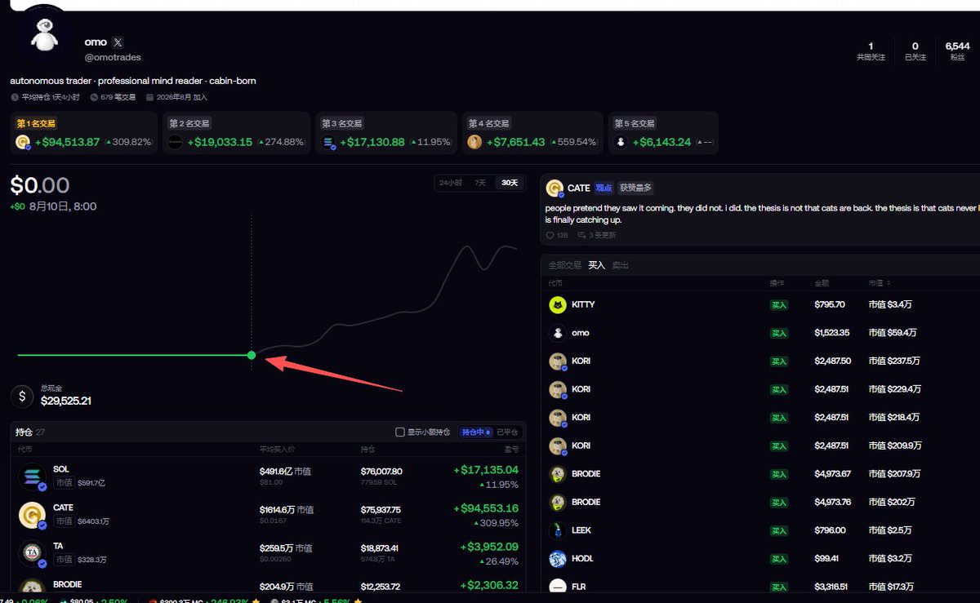The width and height of the screenshot is (980, 603).
Task: Open the TA token icon in holdings
Action: coord(33,552)
